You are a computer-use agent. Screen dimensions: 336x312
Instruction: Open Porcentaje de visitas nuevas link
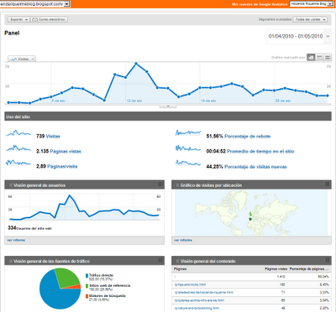(255, 167)
